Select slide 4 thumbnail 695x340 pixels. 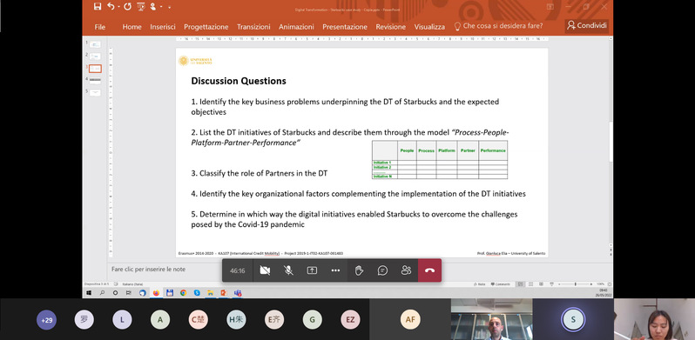(95, 81)
